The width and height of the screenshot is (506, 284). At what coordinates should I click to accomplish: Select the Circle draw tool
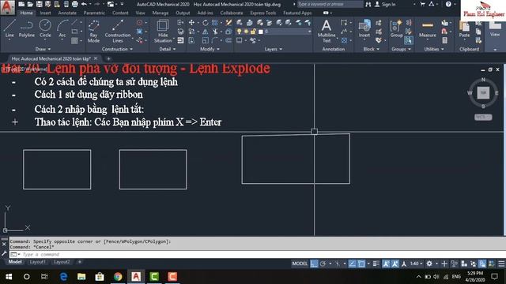[x=45, y=28]
